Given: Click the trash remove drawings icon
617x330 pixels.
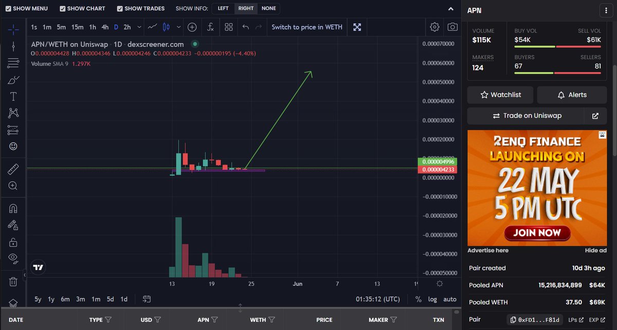Looking at the screenshot, I should pyautogui.click(x=13, y=281).
